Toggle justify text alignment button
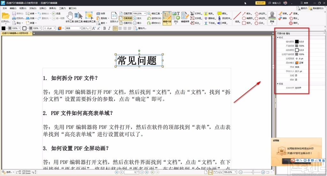Viewport: 327px width, 176px height. point(130,28)
